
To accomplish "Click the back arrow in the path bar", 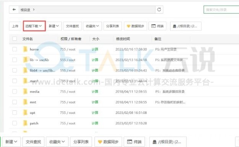I will point(14,10).
